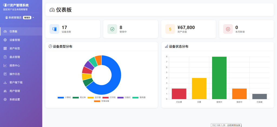Click the 设备状态分布 heading

coord(179,47)
